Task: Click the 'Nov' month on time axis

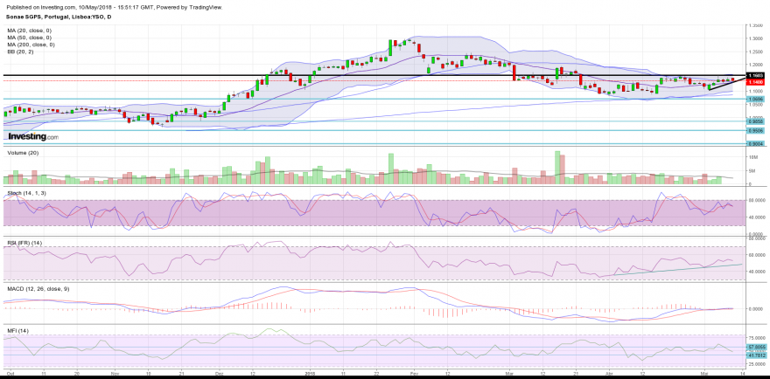Action: pos(115,373)
